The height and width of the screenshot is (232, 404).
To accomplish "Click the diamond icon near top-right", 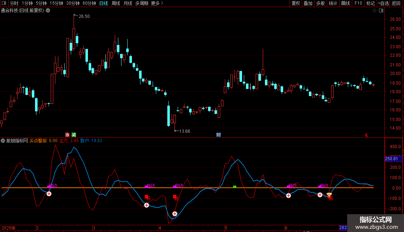I will (x=374, y=11).
